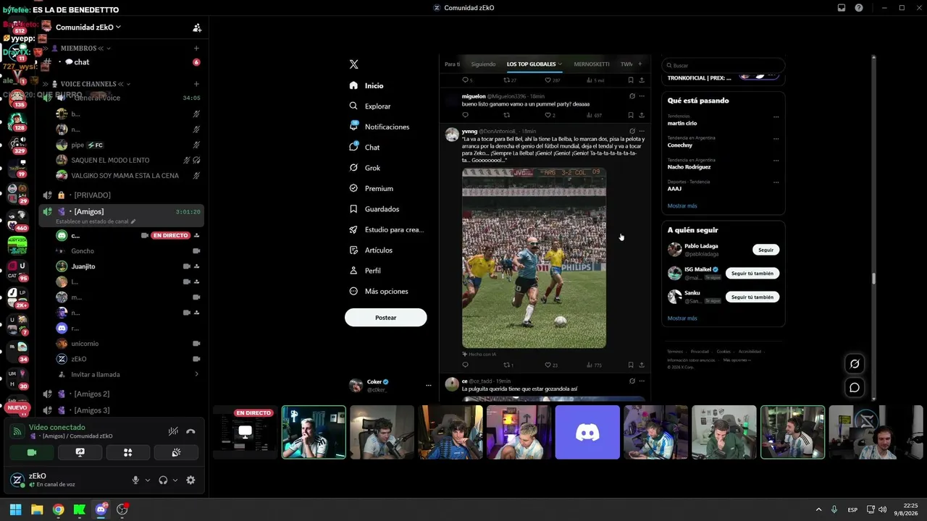Image resolution: width=927 pixels, height=521 pixels.
Task: Click the Buscar search field
Action: pyautogui.click(x=723, y=65)
